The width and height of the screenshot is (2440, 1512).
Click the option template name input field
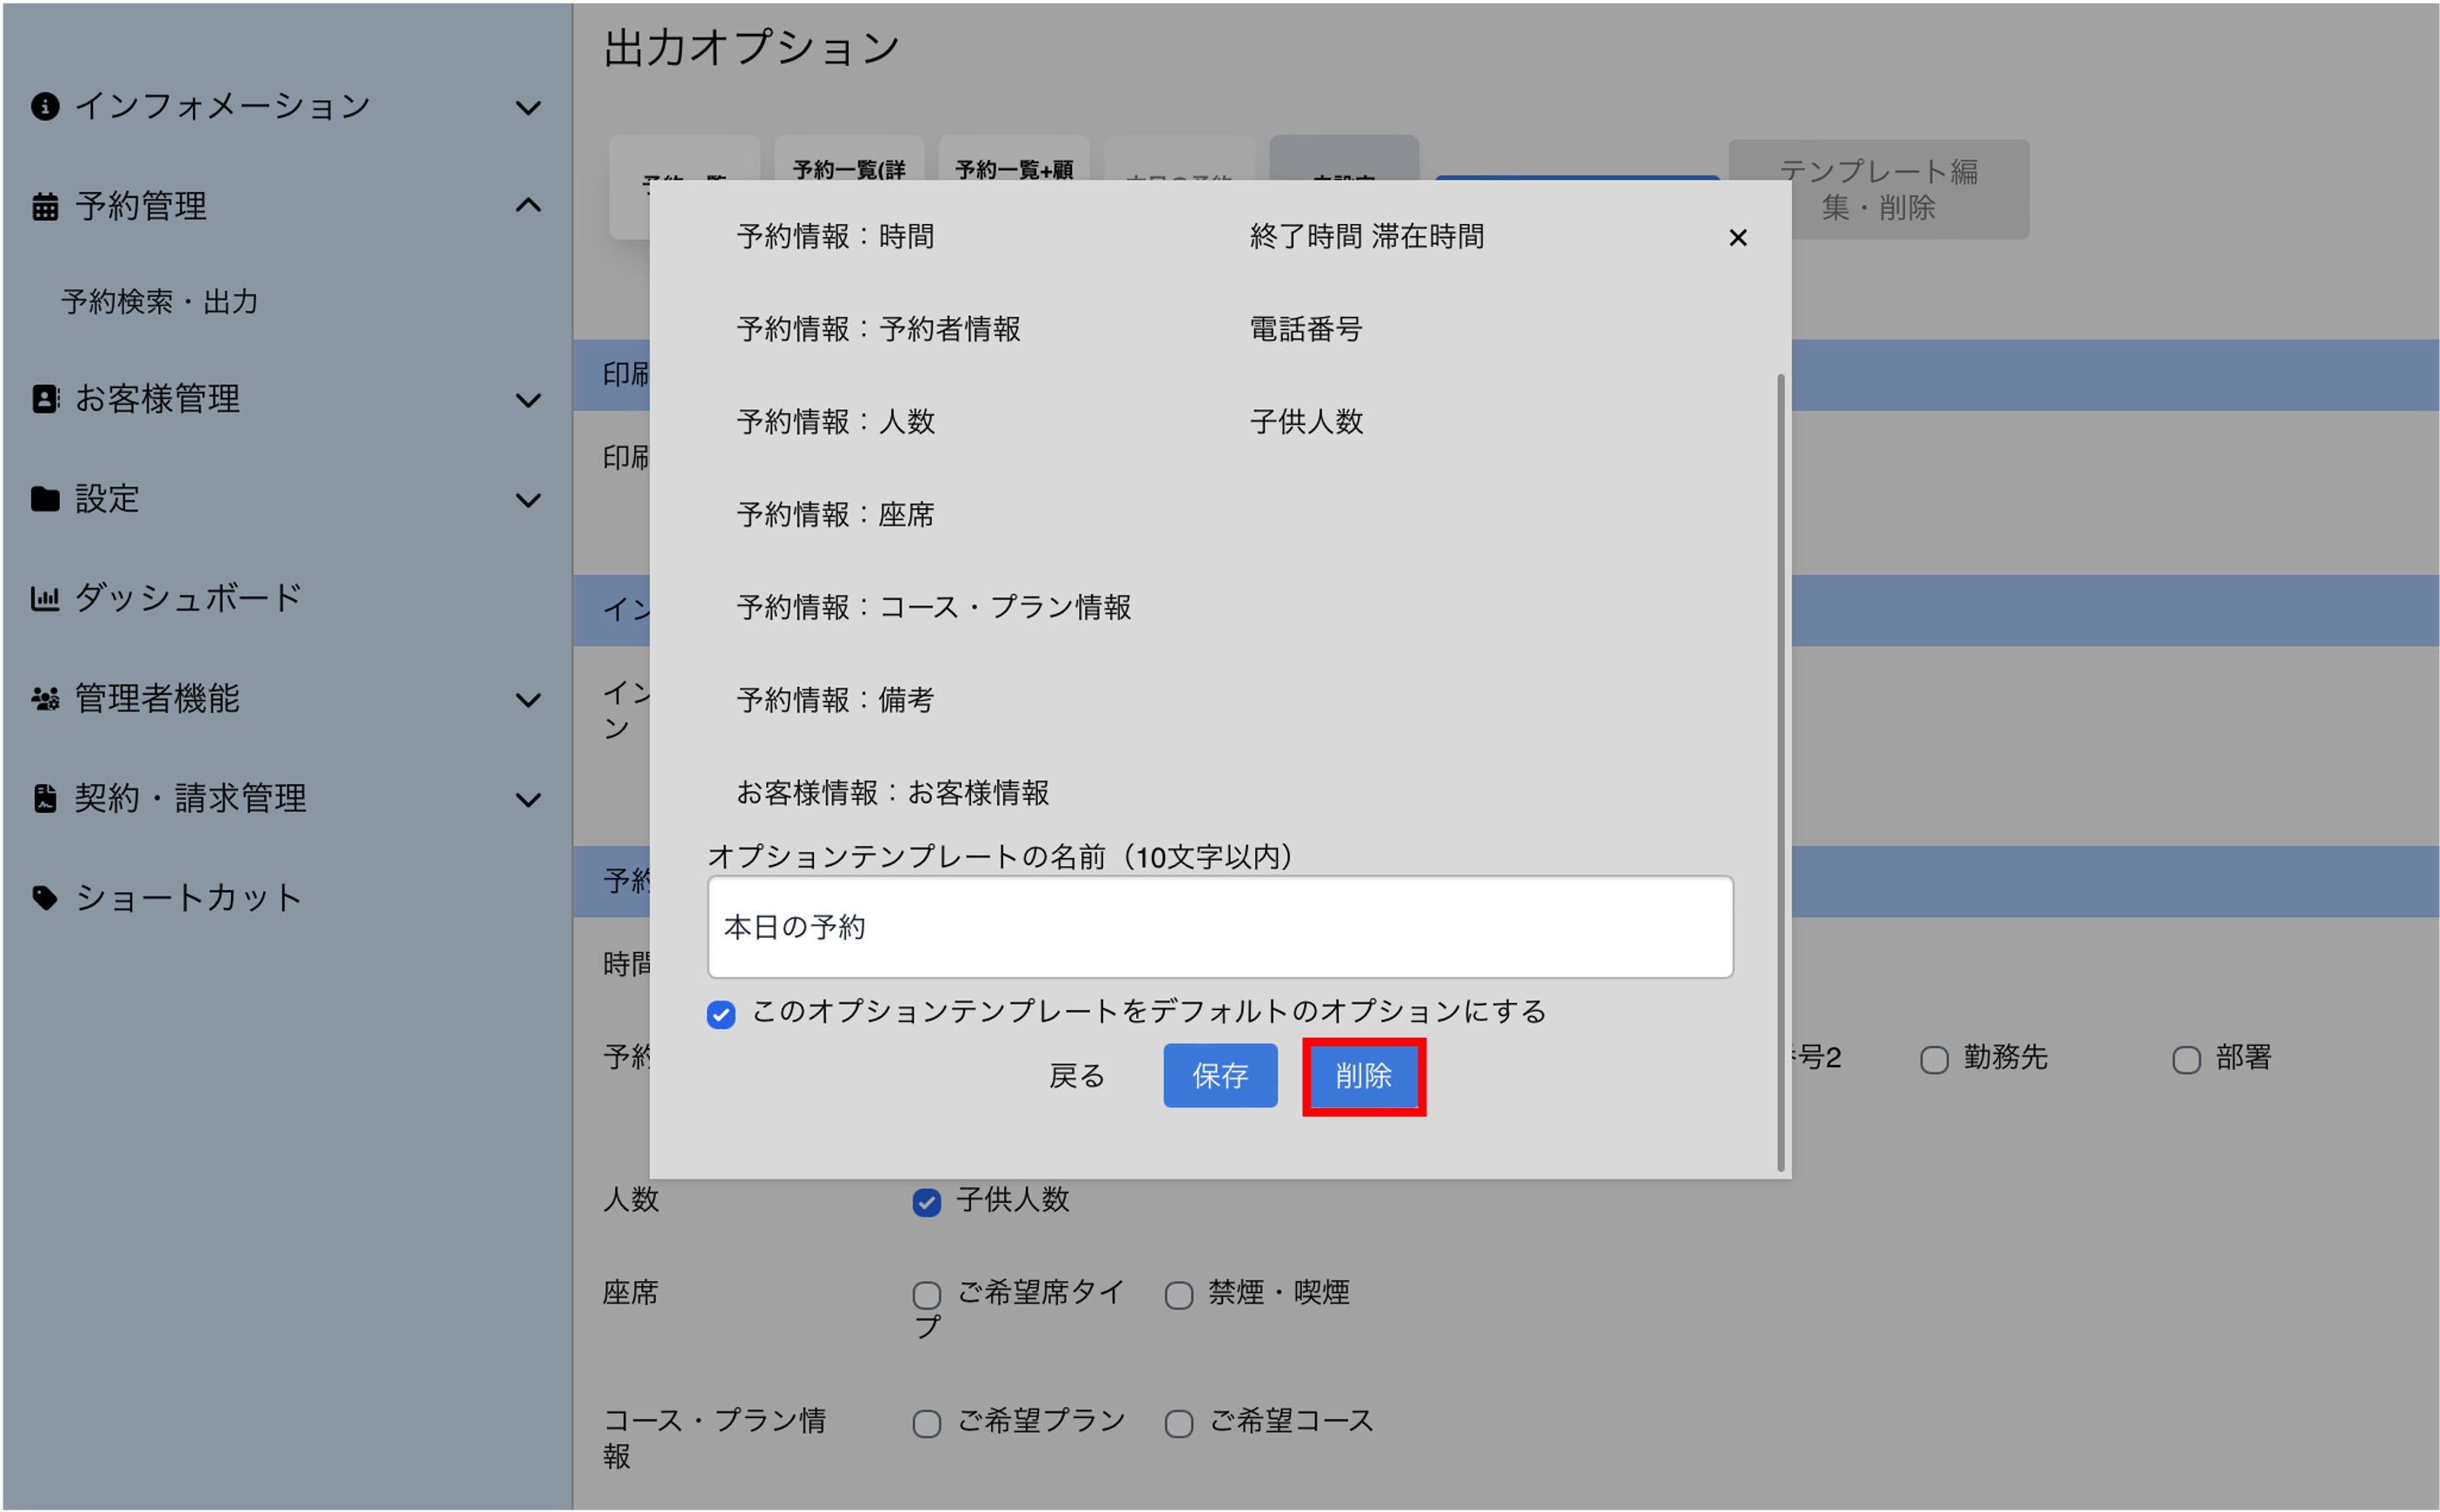(1220, 927)
